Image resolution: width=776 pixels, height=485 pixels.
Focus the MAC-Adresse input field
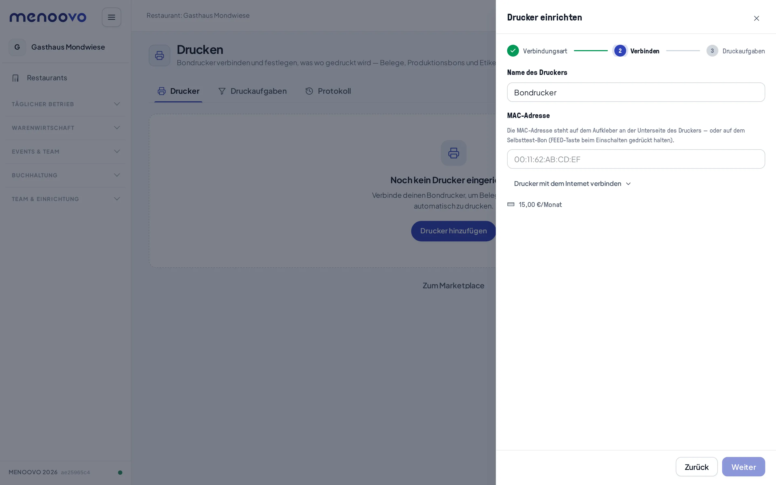(636, 159)
